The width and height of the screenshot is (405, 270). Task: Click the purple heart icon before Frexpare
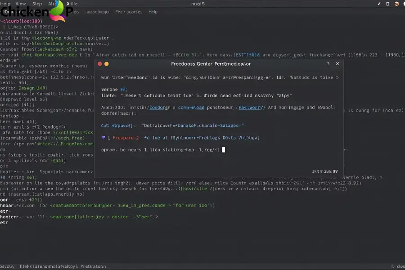103,137
